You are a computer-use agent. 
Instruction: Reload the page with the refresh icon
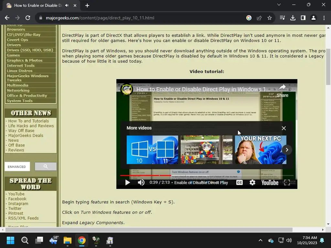point(28,18)
